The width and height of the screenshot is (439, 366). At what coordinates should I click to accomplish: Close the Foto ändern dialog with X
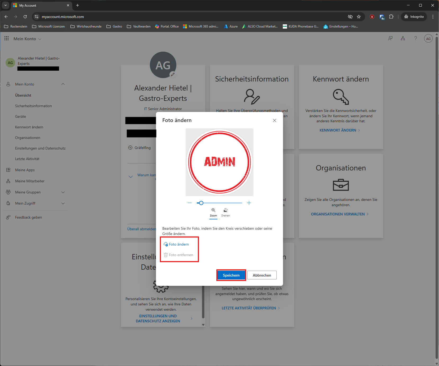[275, 120]
